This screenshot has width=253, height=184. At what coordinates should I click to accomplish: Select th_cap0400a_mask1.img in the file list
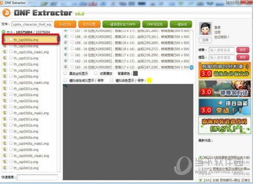[31, 144]
